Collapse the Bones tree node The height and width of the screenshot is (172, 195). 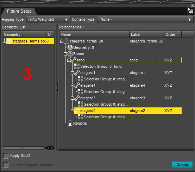point(65,54)
